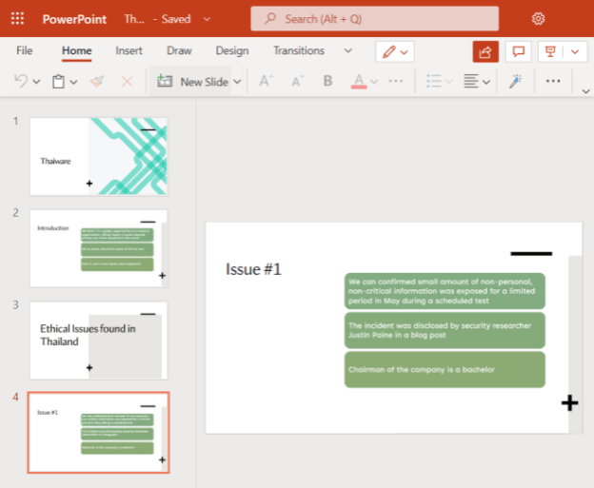The height and width of the screenshot is (488, 594).
Task: Click the Saved file status text
Action: click(x=176, y=19)
